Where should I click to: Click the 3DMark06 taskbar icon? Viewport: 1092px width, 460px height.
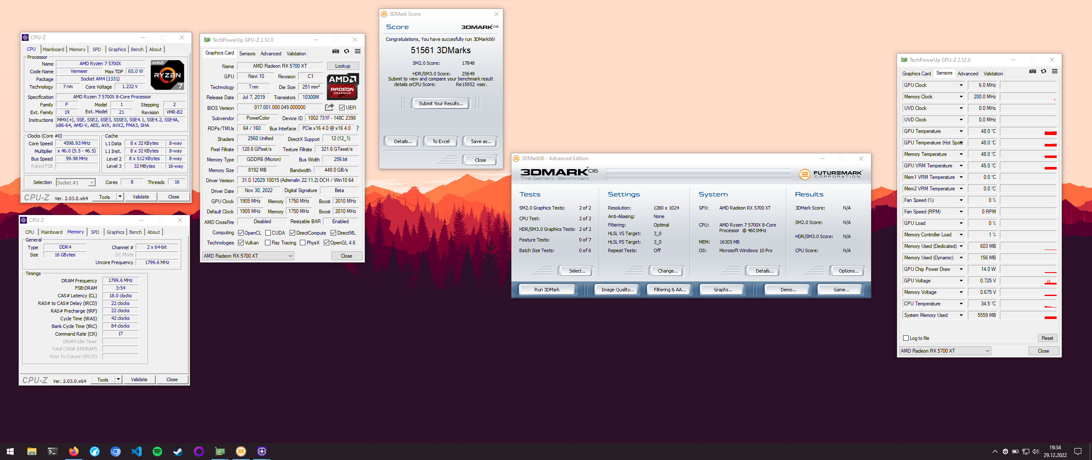(x=241, y=451)
